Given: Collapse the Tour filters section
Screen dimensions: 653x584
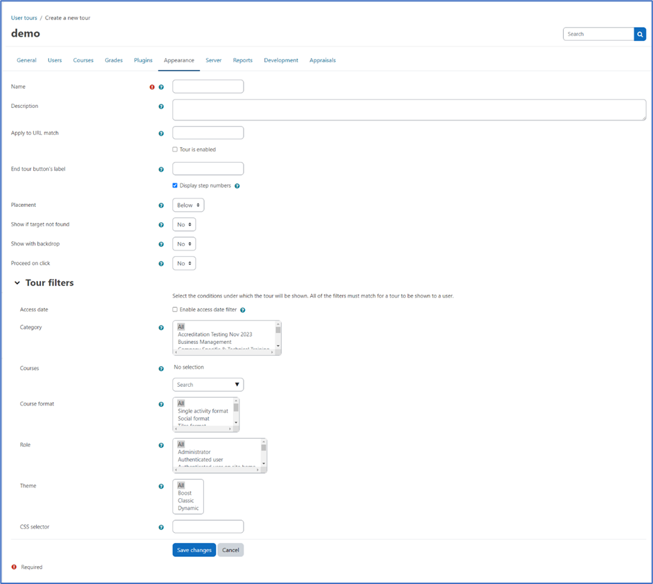Looking at the screenshot, I should (x=17, y=283).
